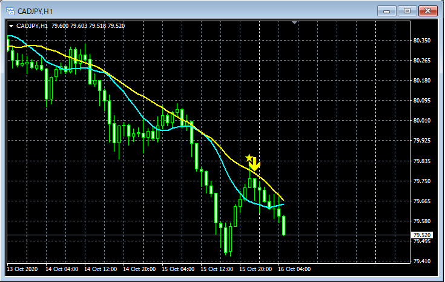Click the 80.010 price scale label

coord(422,121)
